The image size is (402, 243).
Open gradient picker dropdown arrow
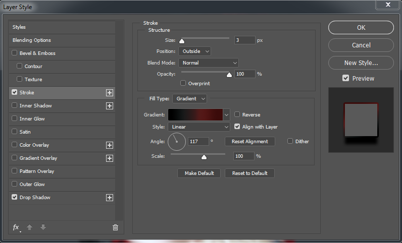226,115
